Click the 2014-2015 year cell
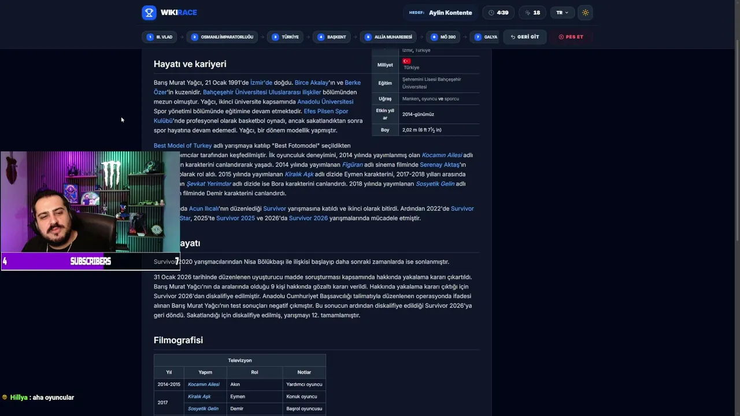Image resolution: width=740 pixels, height=416 pixels. (x=169, y=384)
